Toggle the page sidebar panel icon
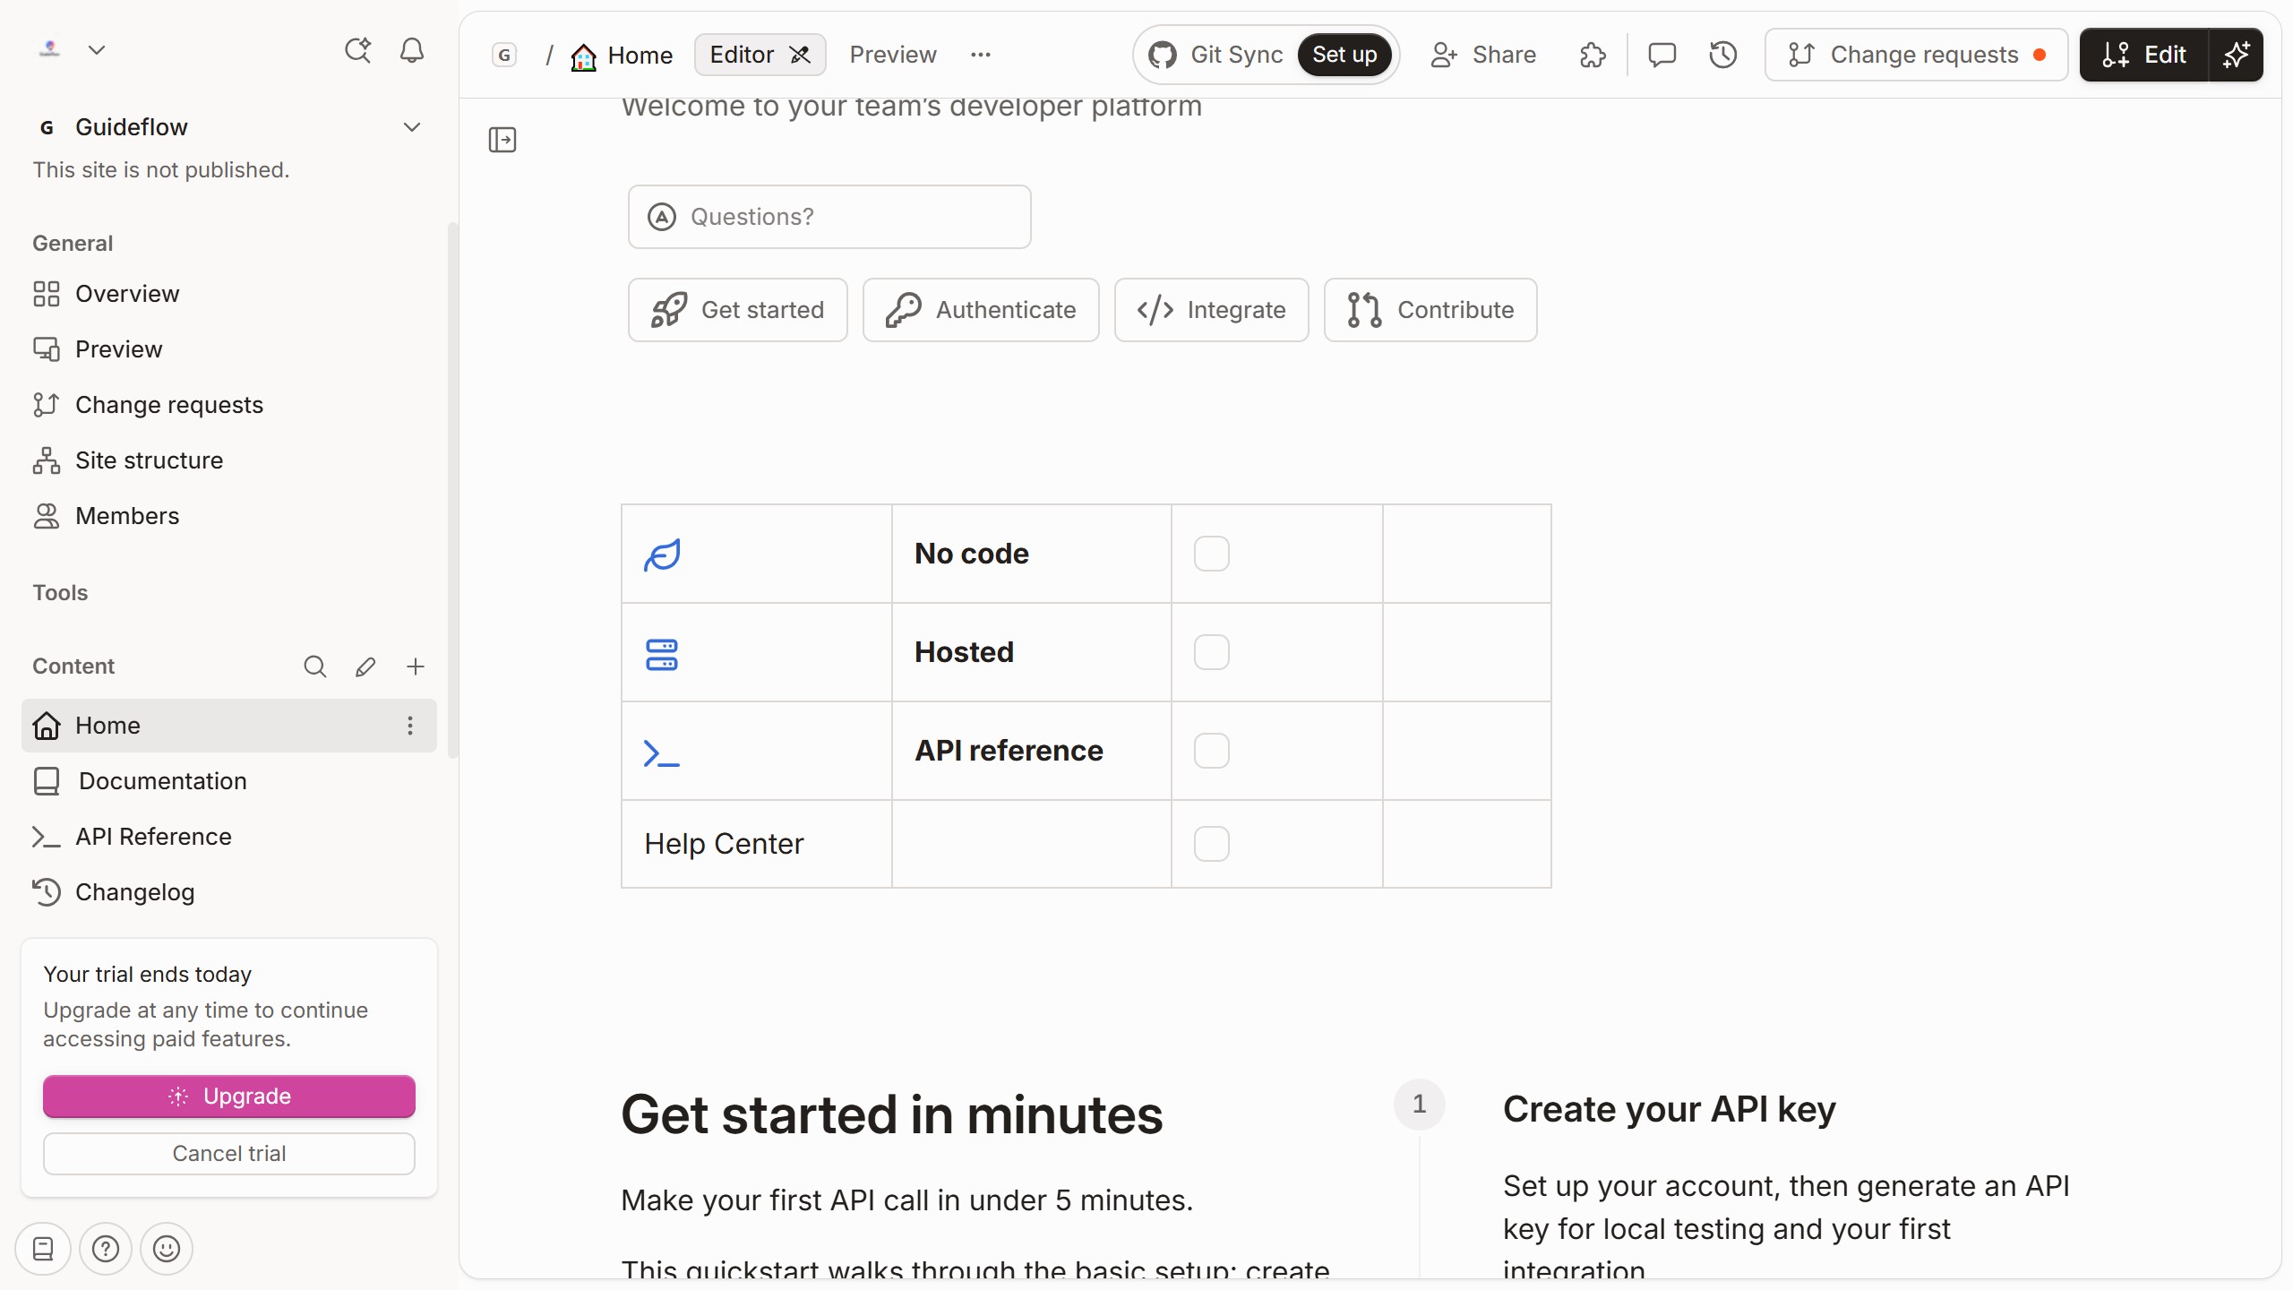The width and height of the screenshot is (2293, 1290). tap(502, 140)
